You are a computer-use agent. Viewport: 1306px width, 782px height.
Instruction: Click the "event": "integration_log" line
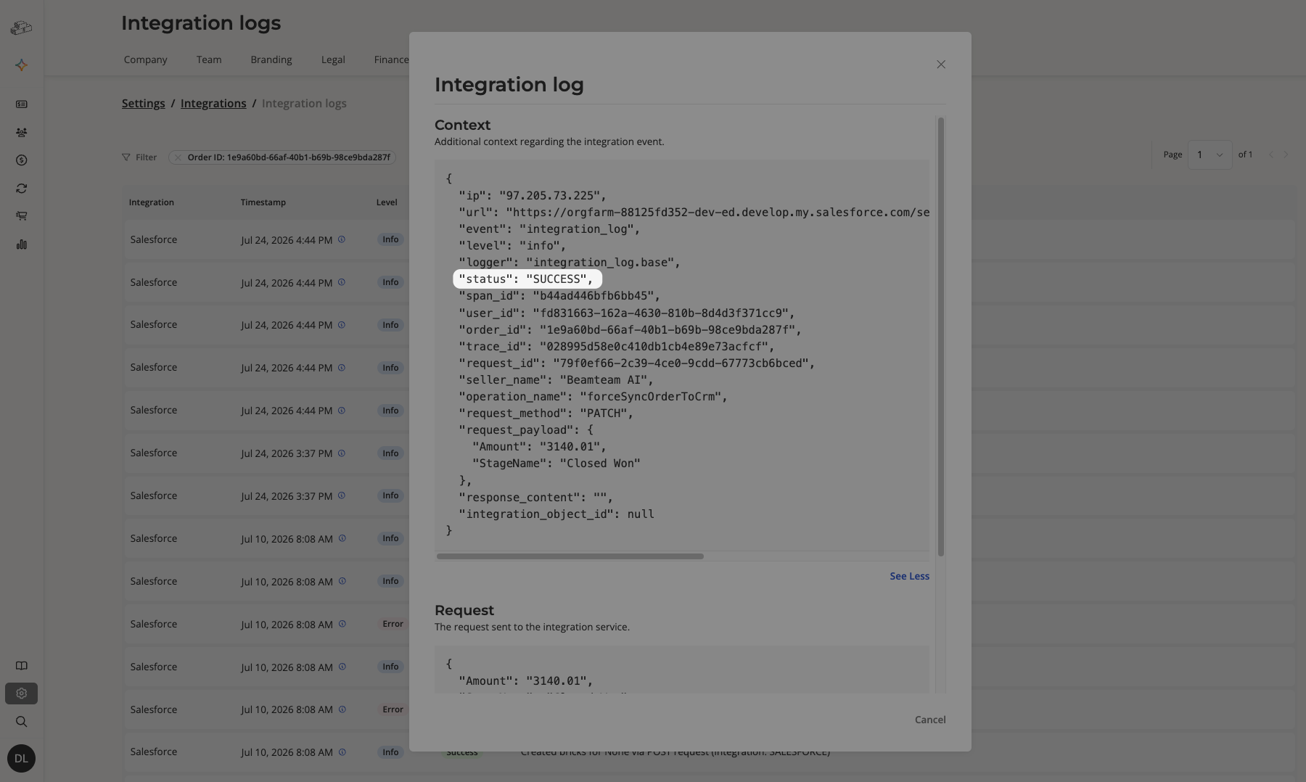(549, 229)
